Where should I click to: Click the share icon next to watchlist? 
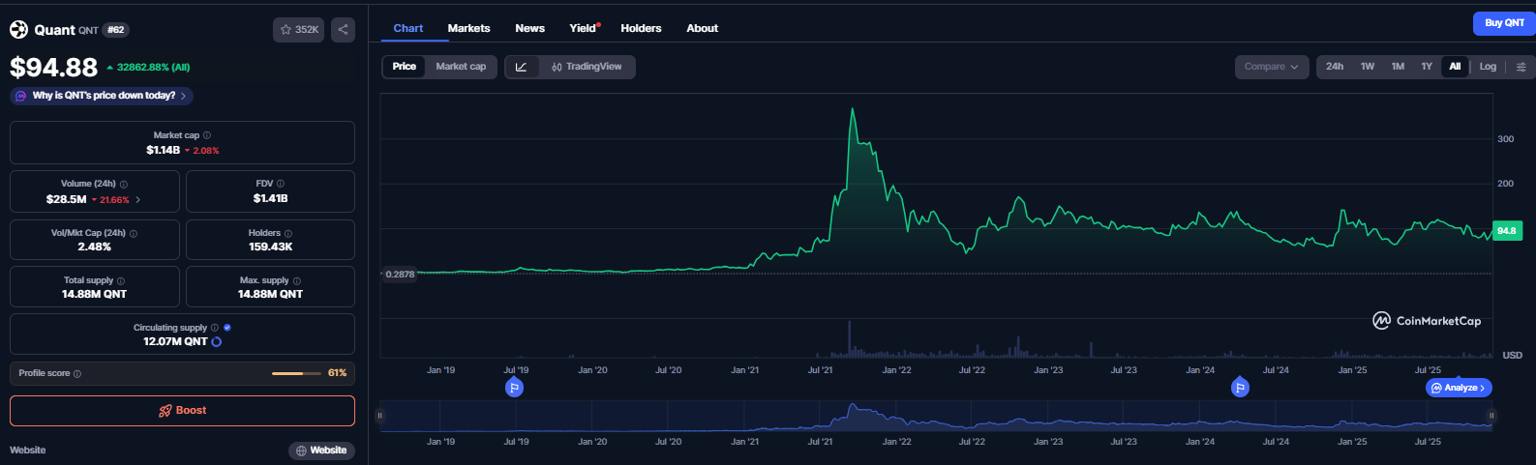pos(343,30)
